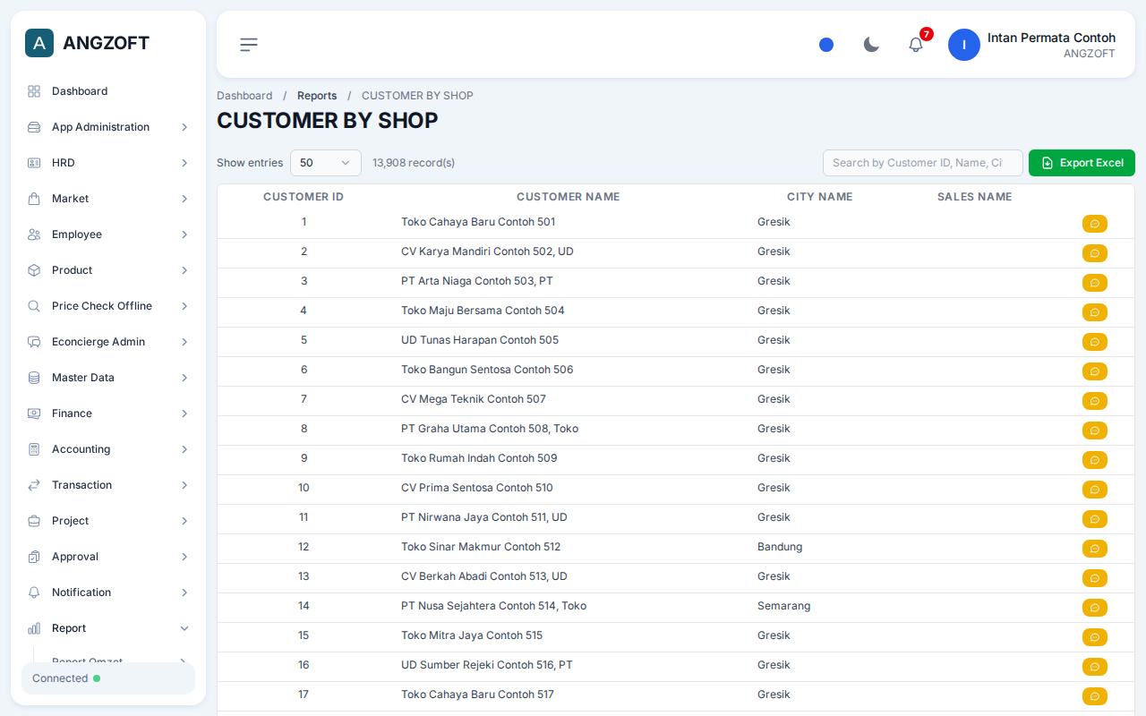Collapse the Report menu chevron
This screenshot has width=1146, height=716.
point(184,628)
